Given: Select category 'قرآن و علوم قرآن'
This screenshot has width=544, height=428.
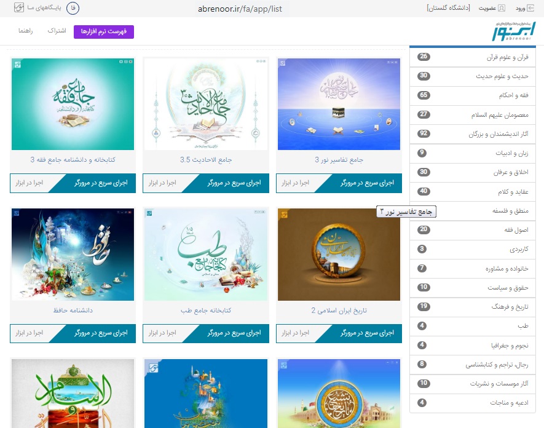Looking at the screenshot, I should (473, 57).
